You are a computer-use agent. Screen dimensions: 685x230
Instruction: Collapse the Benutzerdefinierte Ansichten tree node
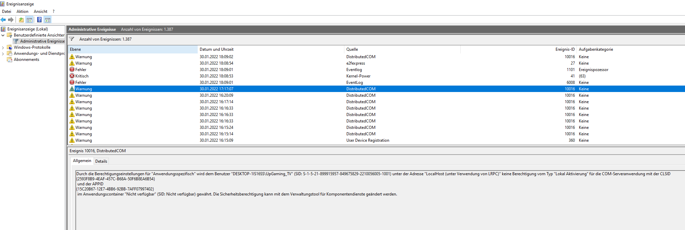pos(3,35)
